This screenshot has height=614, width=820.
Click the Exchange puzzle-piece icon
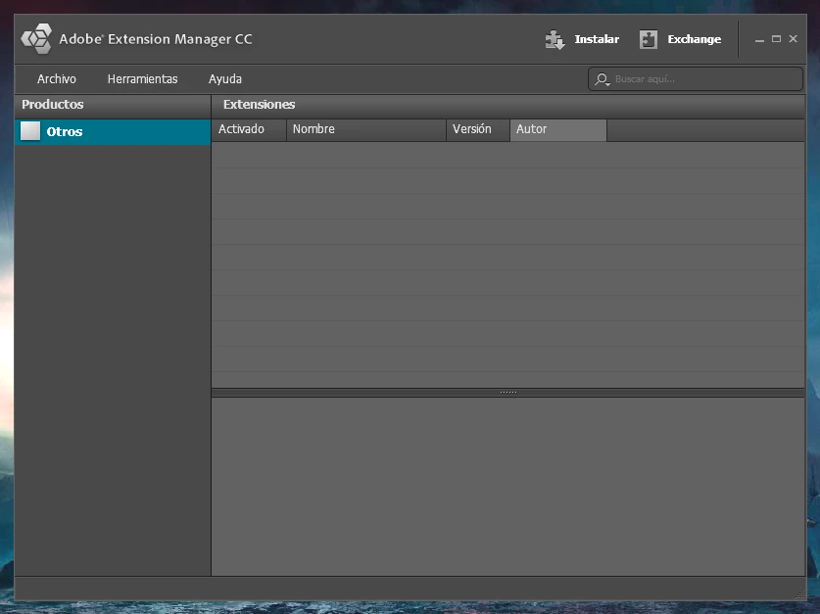point(649,39)
